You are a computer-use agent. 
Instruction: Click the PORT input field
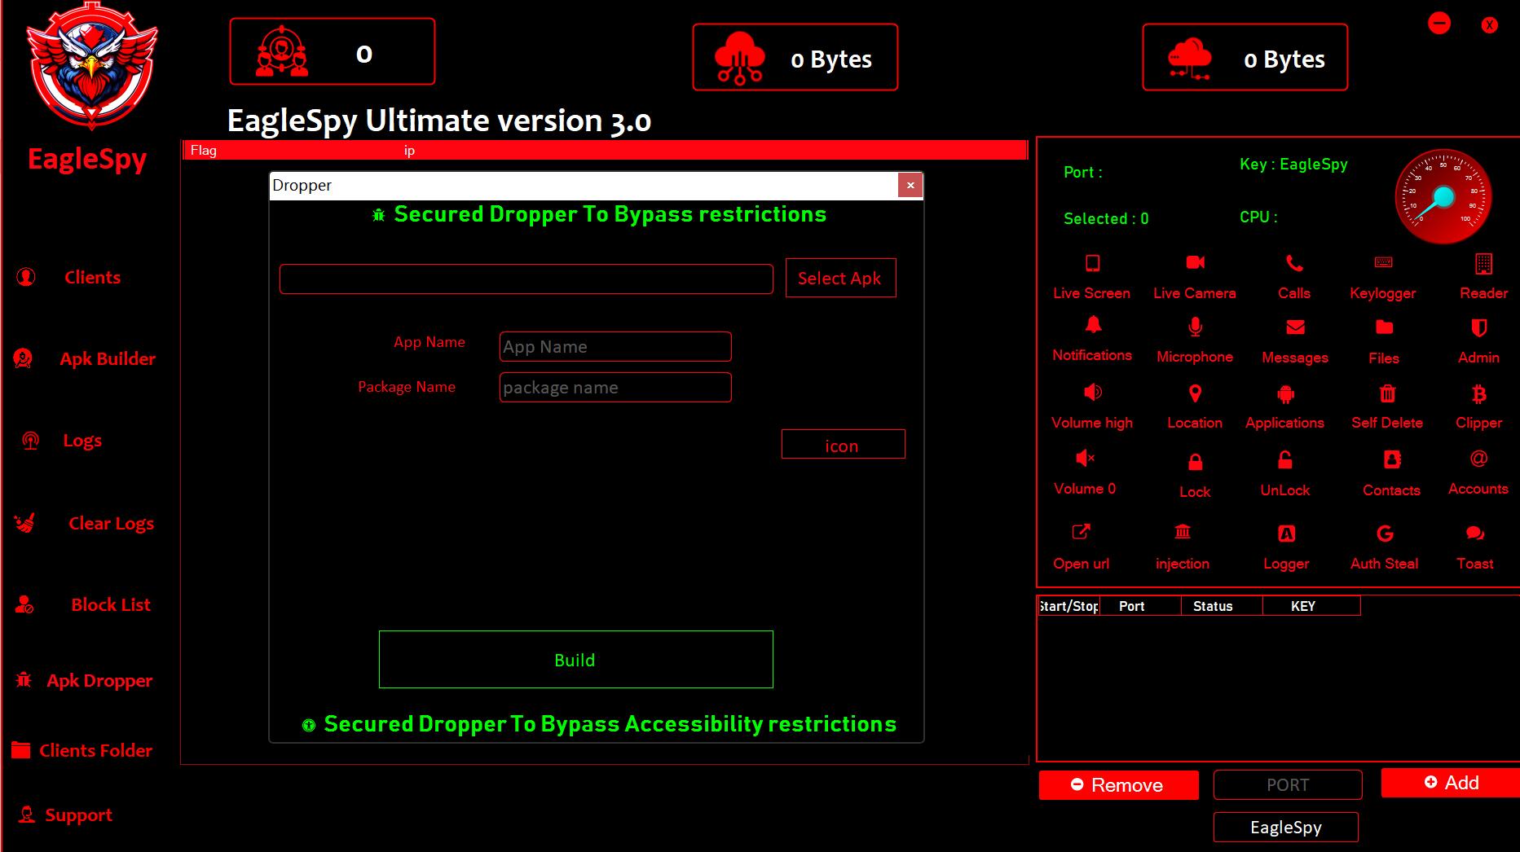pyautogui.click(x=1288, y=784)
